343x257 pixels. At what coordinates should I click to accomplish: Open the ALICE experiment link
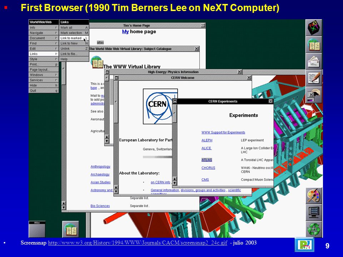207,148
